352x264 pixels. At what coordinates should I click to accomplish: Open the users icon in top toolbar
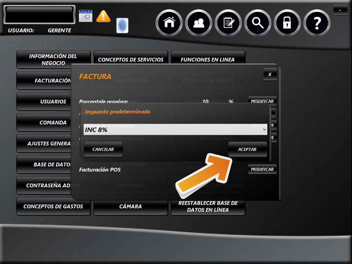coord(199,23)
